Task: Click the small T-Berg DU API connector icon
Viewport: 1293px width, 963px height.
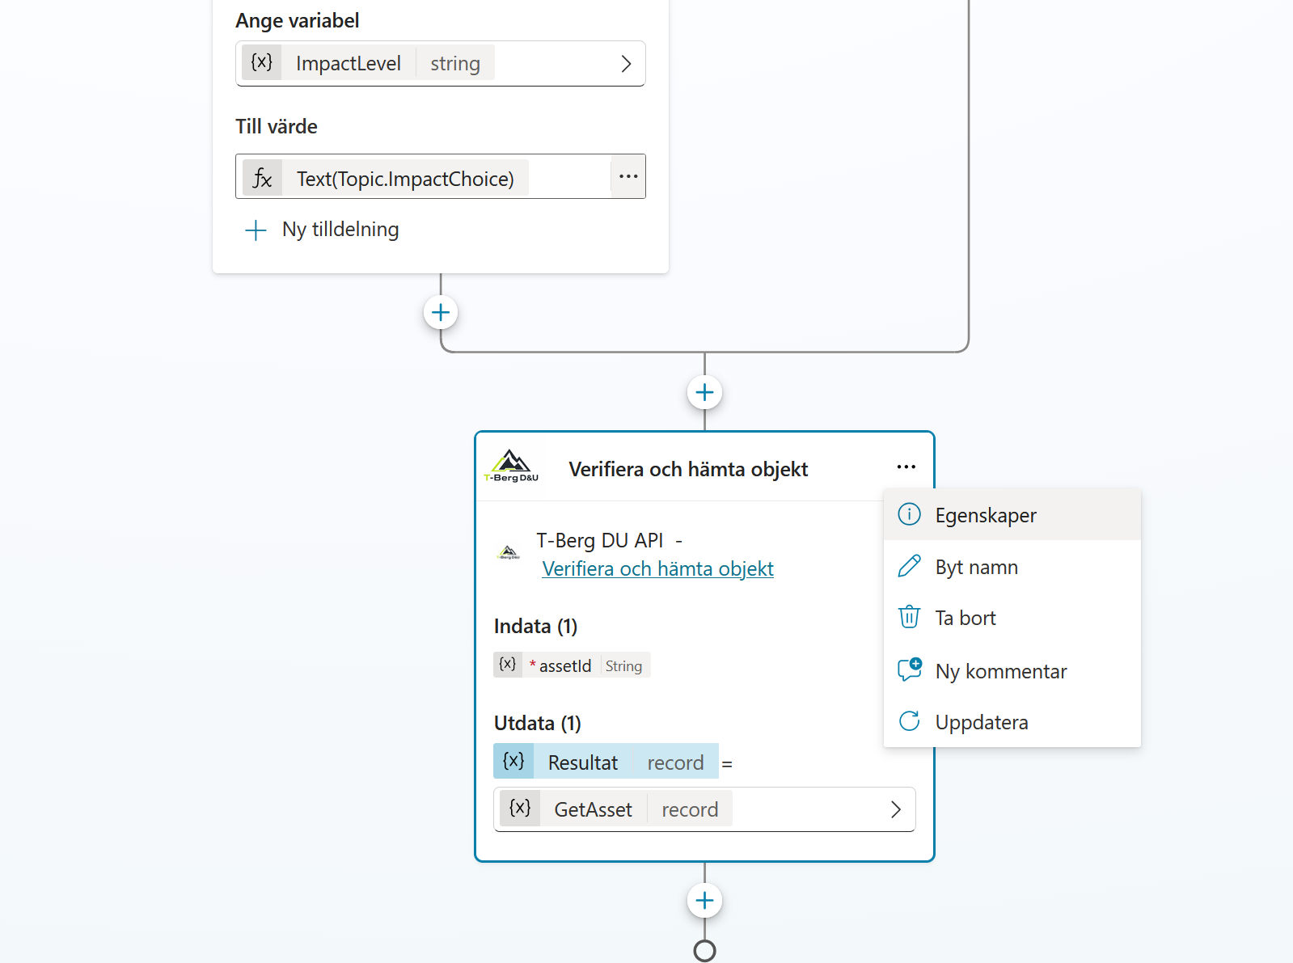Action: 508,553
